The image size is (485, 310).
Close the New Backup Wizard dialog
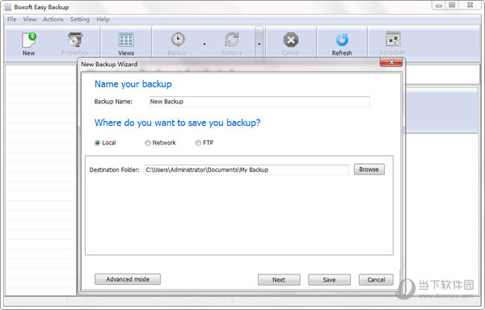point(391,62)
